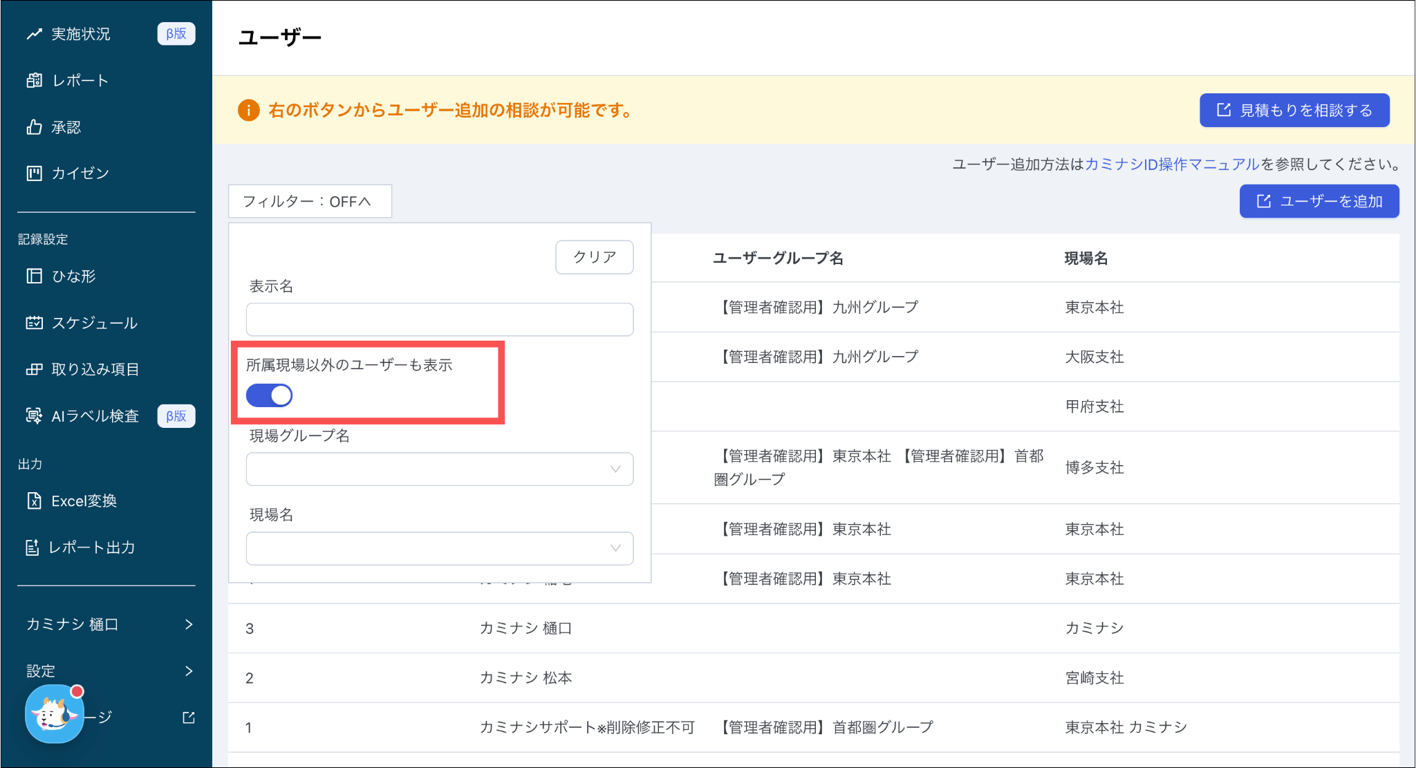Open the Excel変換 file icon
1416x768 pixels.
coord(34,500)
